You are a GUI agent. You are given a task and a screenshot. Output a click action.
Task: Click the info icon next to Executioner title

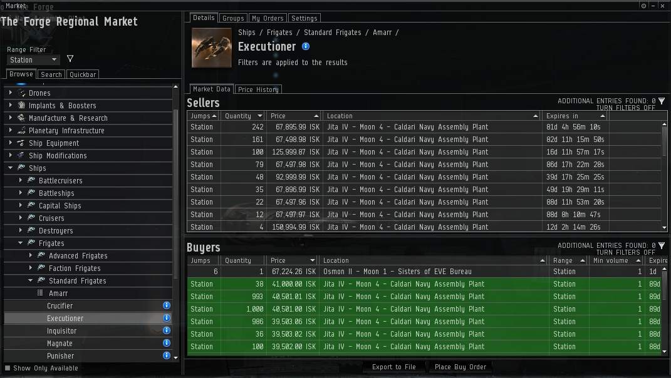[306, 46]
